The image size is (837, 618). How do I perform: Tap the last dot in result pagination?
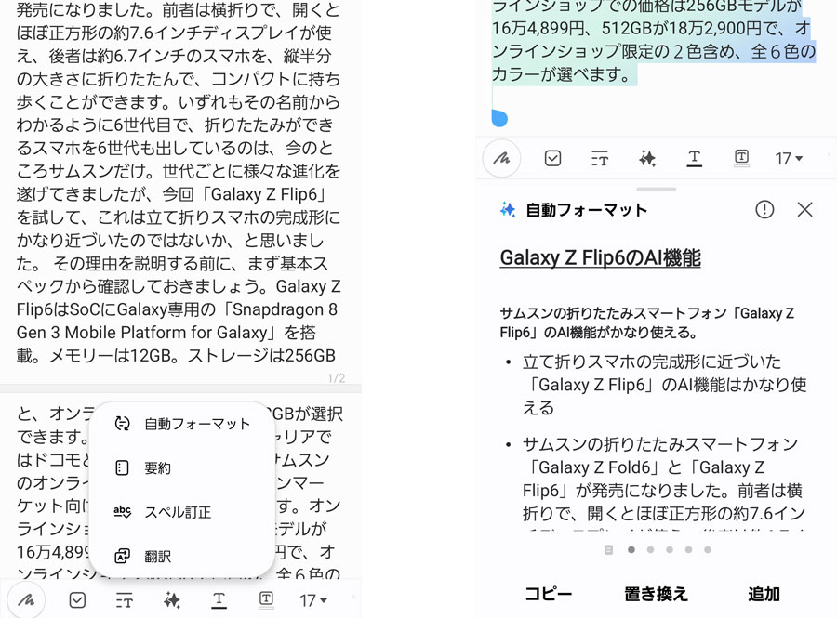point(708,550)
